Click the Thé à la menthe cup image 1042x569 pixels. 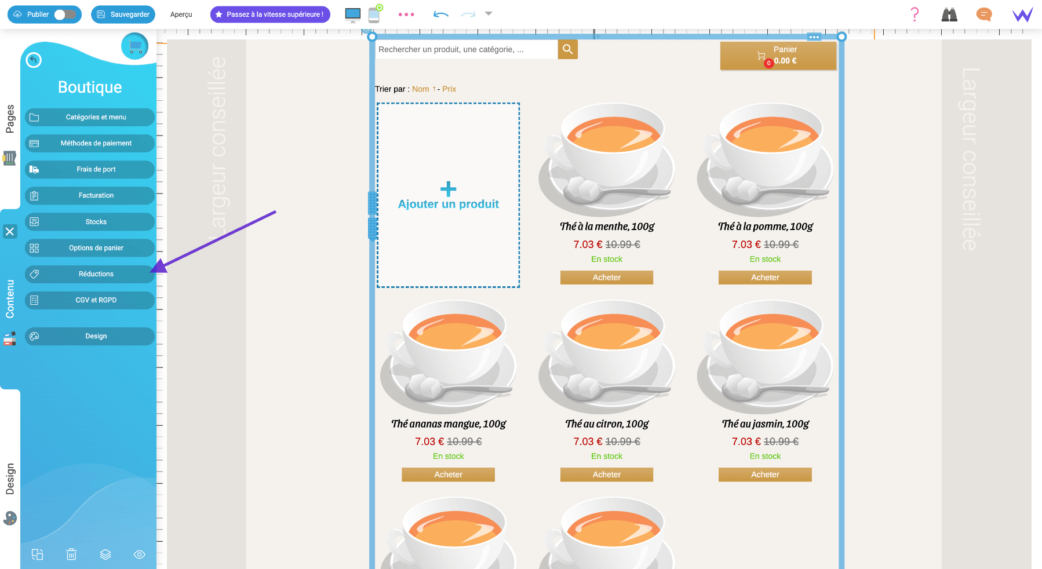coord(607,159)
